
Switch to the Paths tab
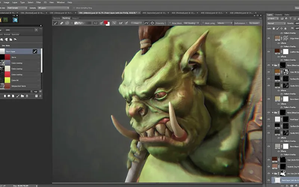point(287,15)
